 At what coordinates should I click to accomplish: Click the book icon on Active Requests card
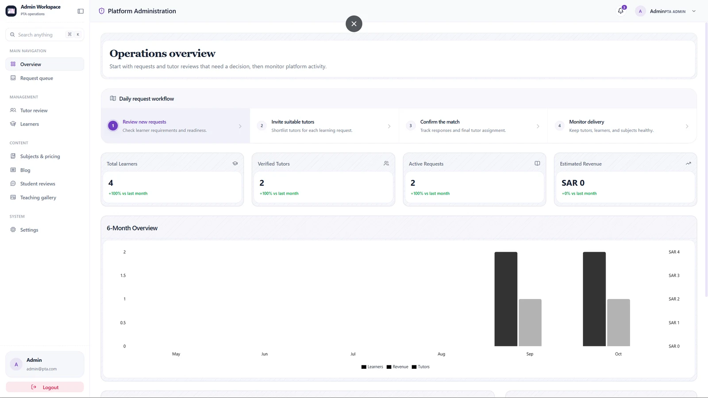(537, 164)
